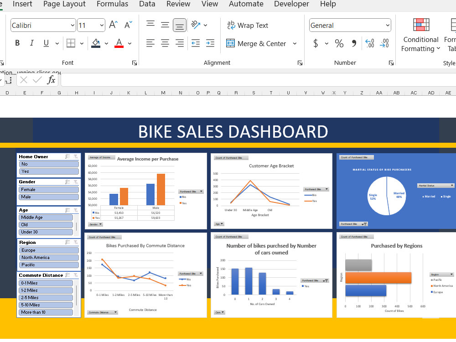Open underline style arrow
The width and height of the screenshot is (456, 342).
[x=57, y=44]
